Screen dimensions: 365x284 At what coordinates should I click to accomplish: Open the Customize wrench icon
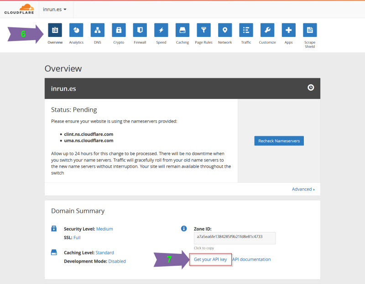click(x=267, y=30)
